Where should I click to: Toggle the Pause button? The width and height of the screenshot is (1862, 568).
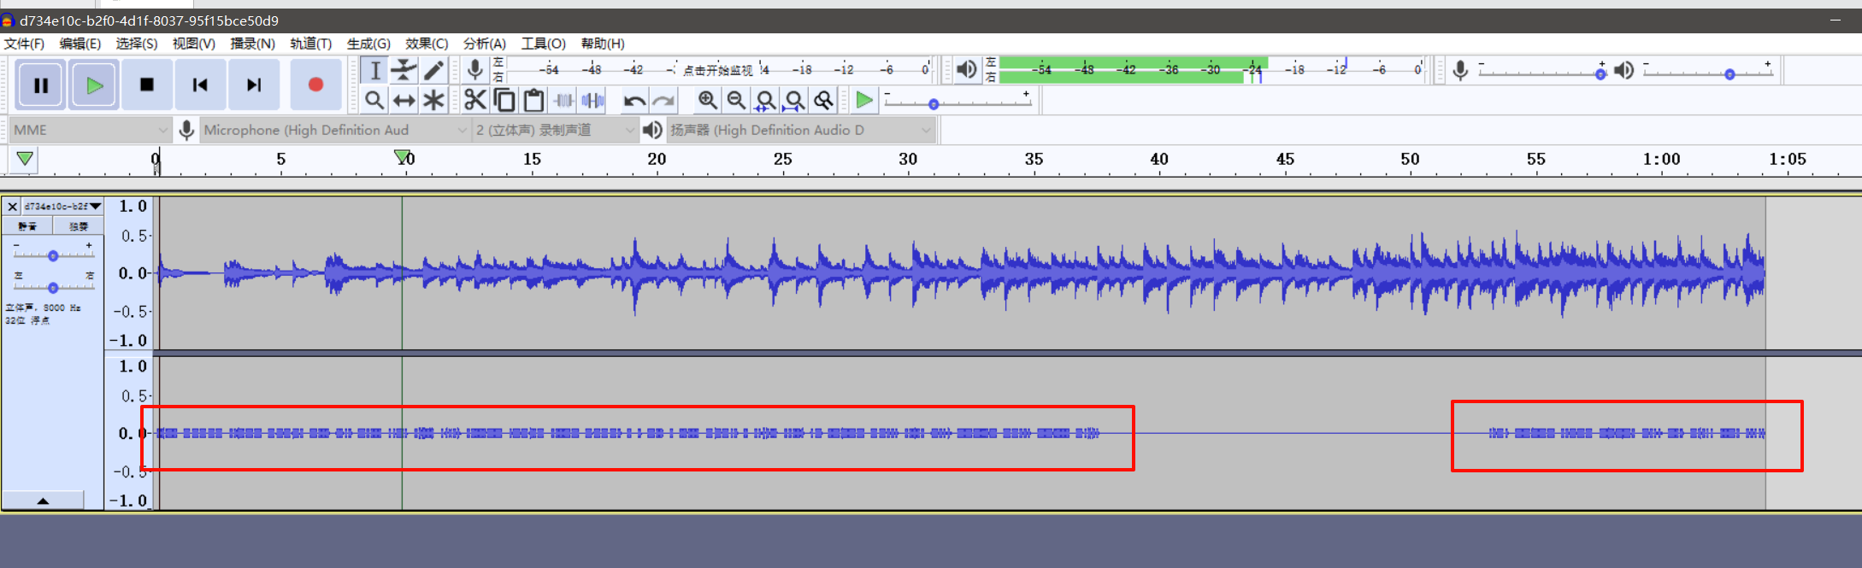[x=40, y=85]
